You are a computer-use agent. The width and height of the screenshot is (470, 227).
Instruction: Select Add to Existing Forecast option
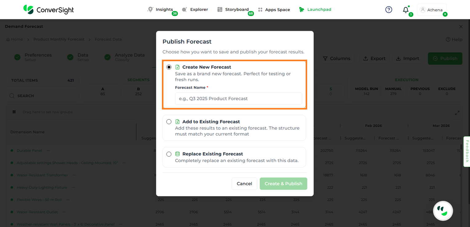click(x=169, y=122)
